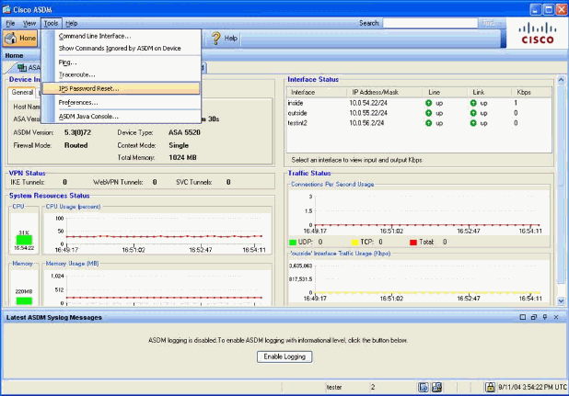Switch to the General tab
The height and width of the screenshot is (396, 569).
point(23,92)
